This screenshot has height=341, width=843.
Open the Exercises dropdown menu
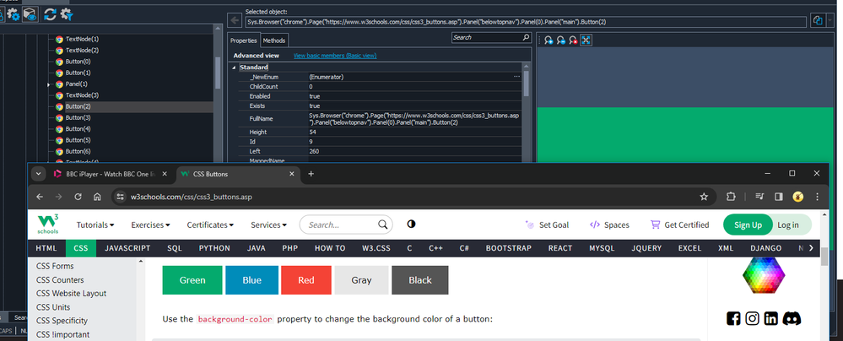click(150, 225)
